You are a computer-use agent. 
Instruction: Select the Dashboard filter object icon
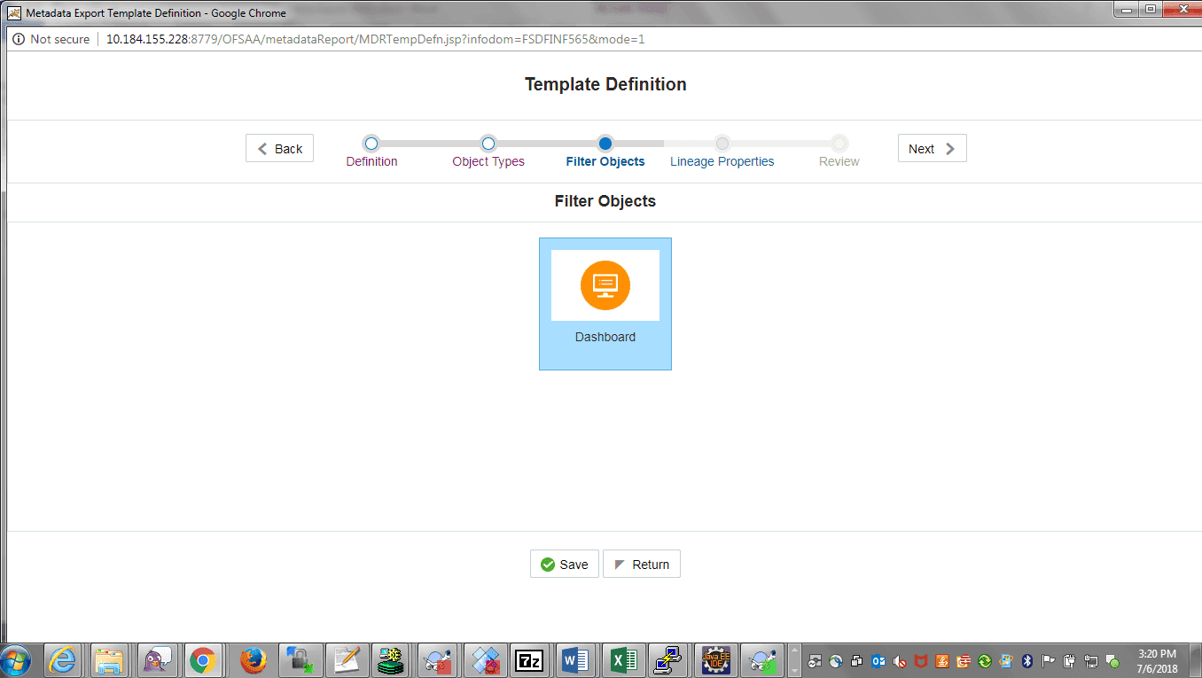click(x=605, y=285)
